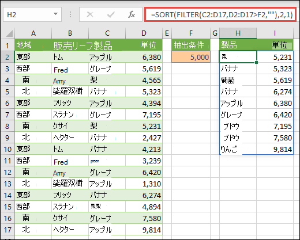300x240 pixels.
Task: Select row 2 header
Action: point(7,57)
